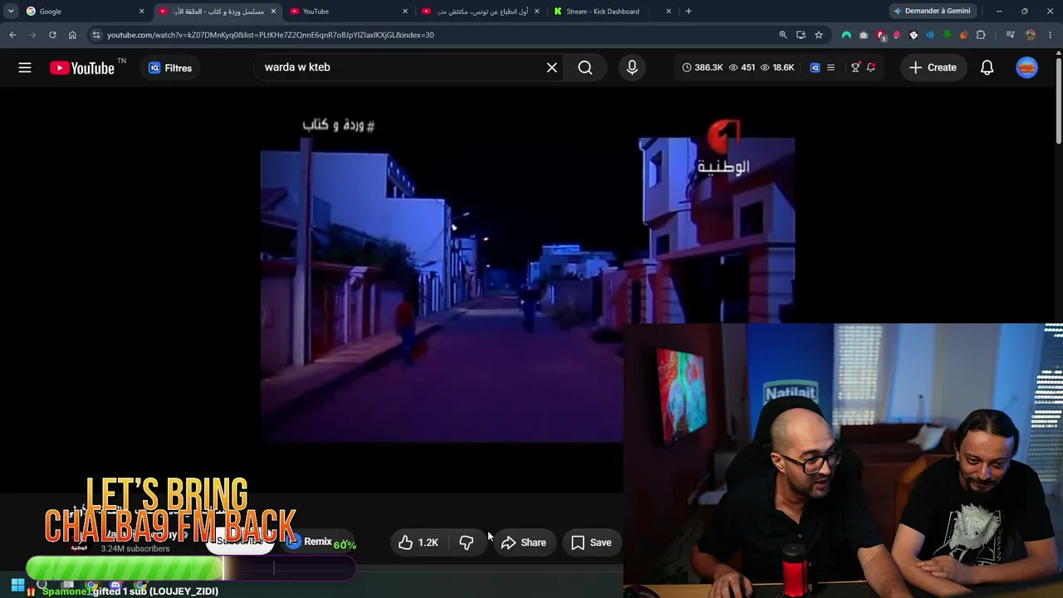Open the small red alert bell icon
Image resolution: width=1063 pixels, height=598 pixels.
pyautogui.click(x=870, y=67)
